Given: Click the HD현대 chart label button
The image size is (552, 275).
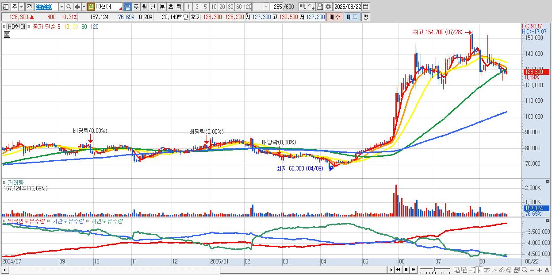Looking at the screenshot, I should coord(15,27).
